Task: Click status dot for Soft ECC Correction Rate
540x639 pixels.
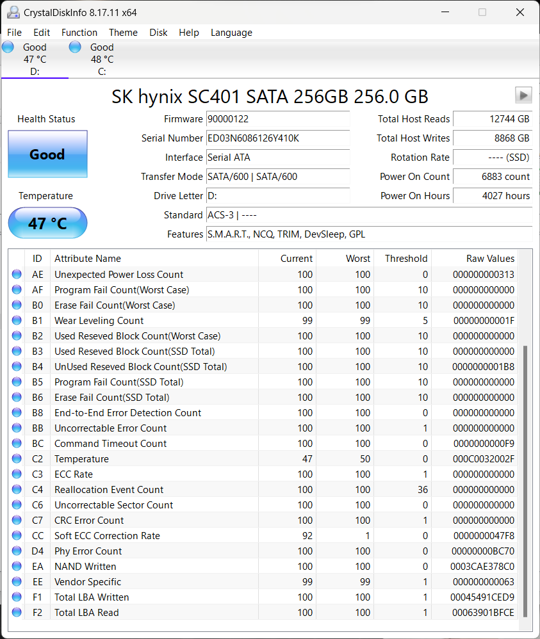Action: pos(17,535)
